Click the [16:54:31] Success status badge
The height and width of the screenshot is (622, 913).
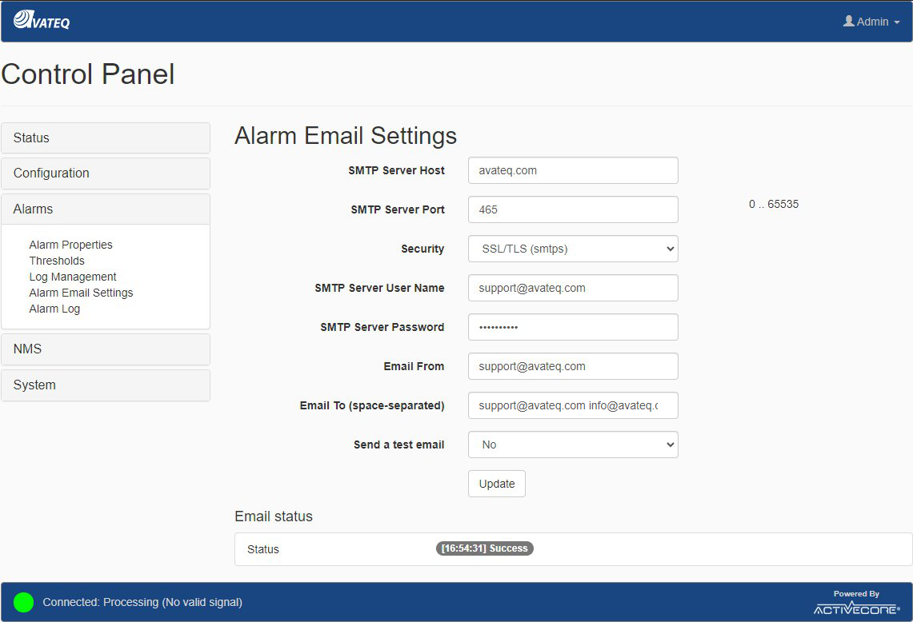[x=484, y=548]
